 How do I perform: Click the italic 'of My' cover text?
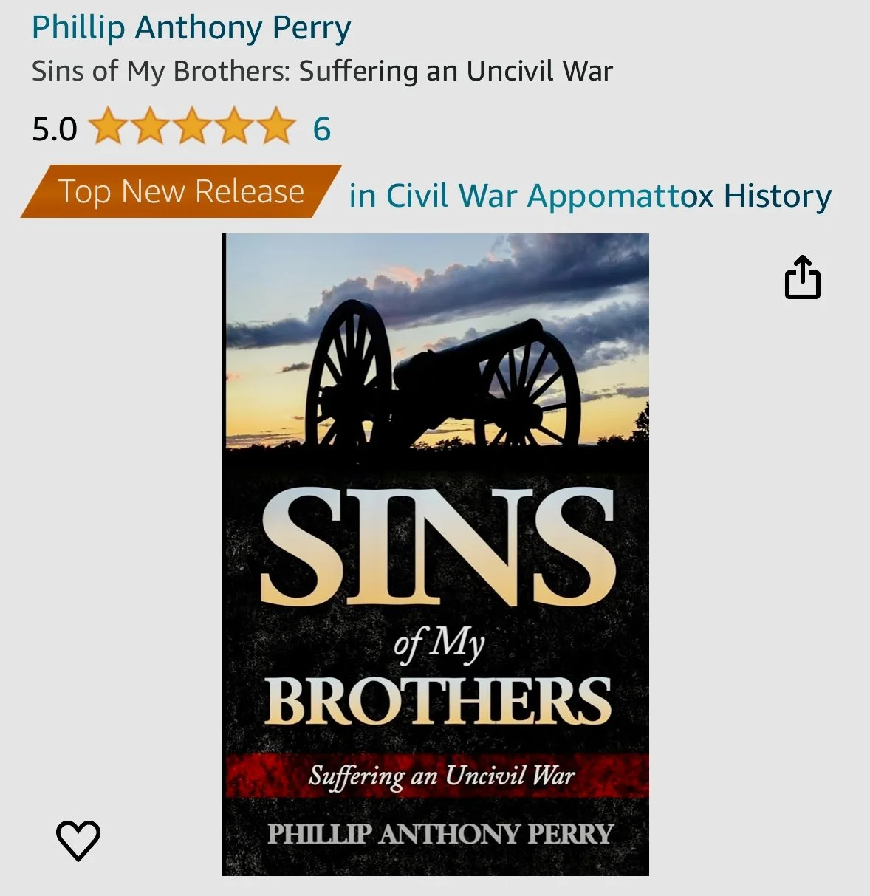click(x=439, y=644)
